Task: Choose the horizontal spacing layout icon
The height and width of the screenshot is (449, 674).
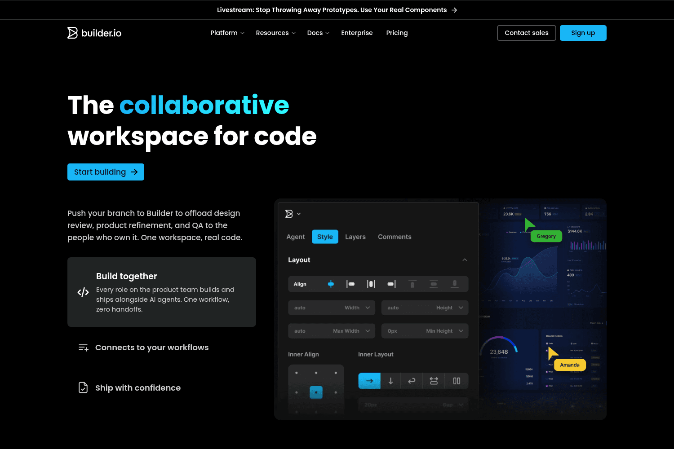Action: coord(434,381)
